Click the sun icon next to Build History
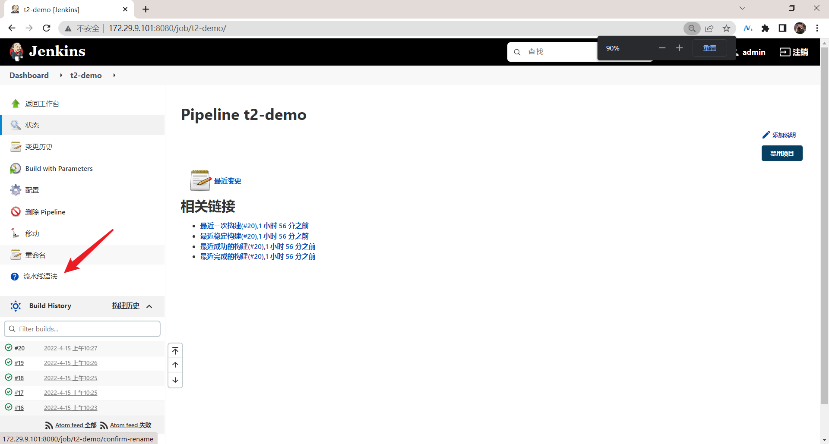829x444 pixels. tap(16, 306)
